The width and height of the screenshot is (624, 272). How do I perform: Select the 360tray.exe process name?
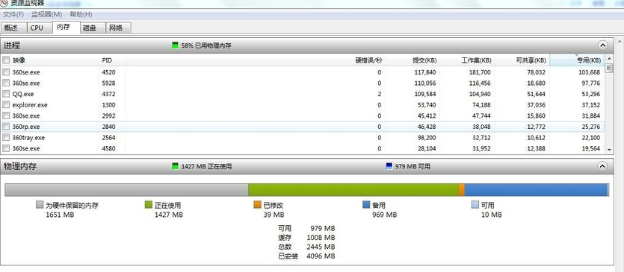click(x=28, y=138)
